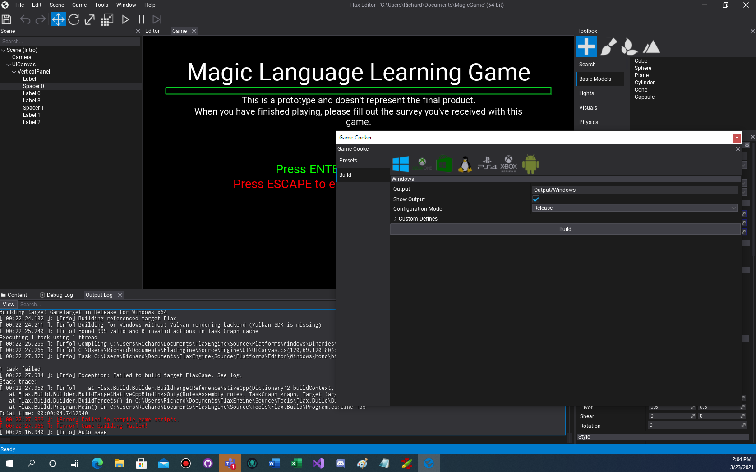Step through rotation with the Rotation stepper arrow

click(x=743, y=425)
